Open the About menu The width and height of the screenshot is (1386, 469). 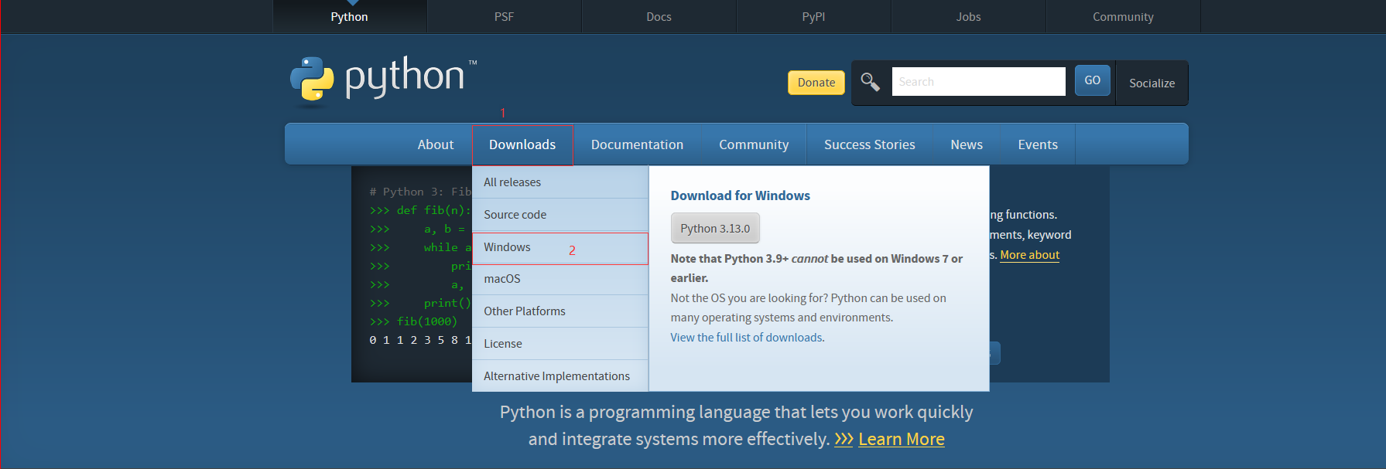[x=436, y=144]
